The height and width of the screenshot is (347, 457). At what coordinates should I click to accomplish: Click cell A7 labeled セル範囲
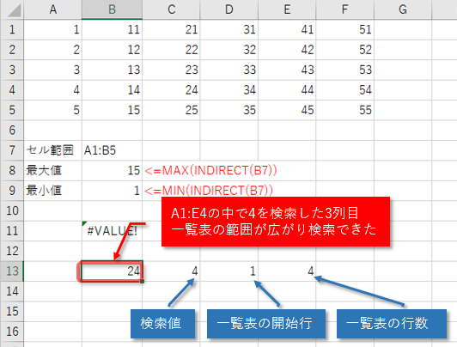tap(52, 150)
